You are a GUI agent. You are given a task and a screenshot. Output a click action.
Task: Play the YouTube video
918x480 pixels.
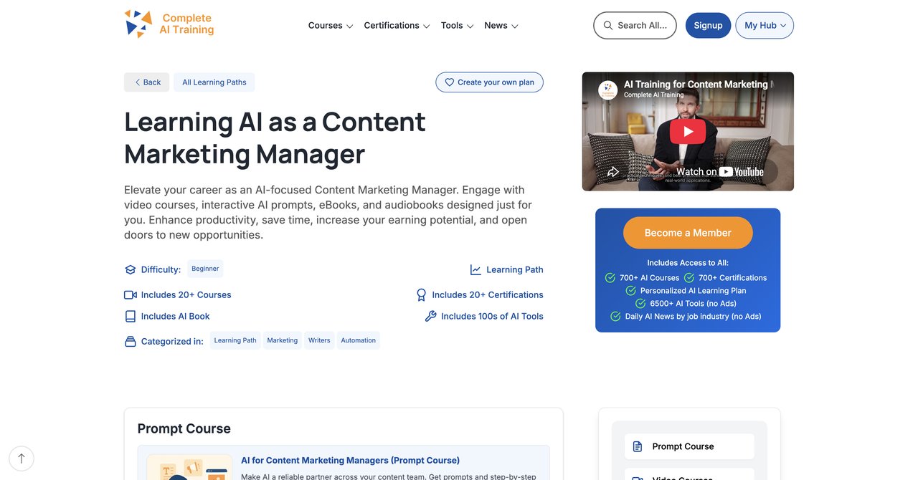tap(688, 131)
